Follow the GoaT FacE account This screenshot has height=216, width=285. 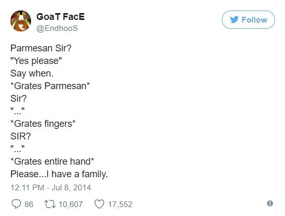tap(248, 20)
